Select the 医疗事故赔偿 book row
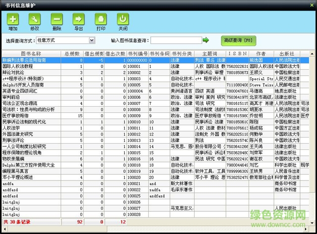This screenshot has height=234, width=317. pyautogui.click(x=31, y=115)
